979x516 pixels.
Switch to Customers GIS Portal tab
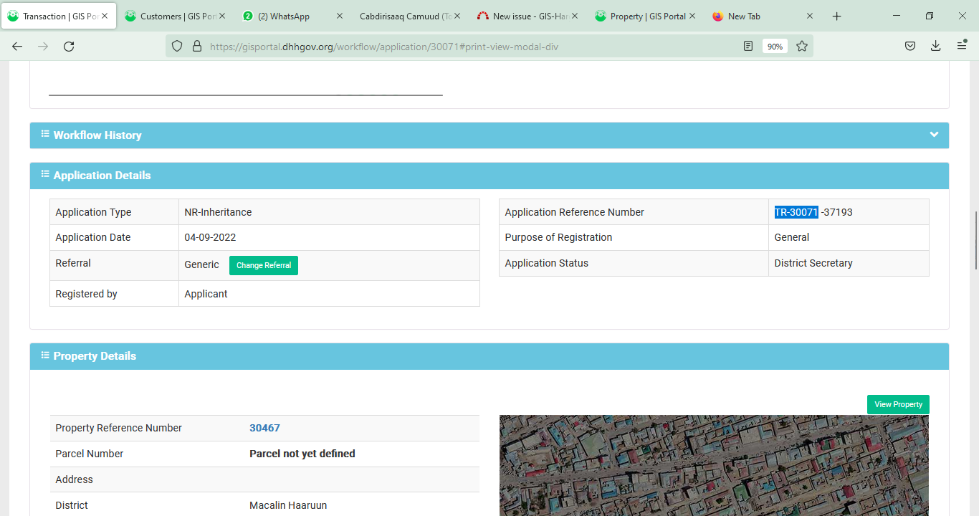pyautogui.click(x=176, y=16)
